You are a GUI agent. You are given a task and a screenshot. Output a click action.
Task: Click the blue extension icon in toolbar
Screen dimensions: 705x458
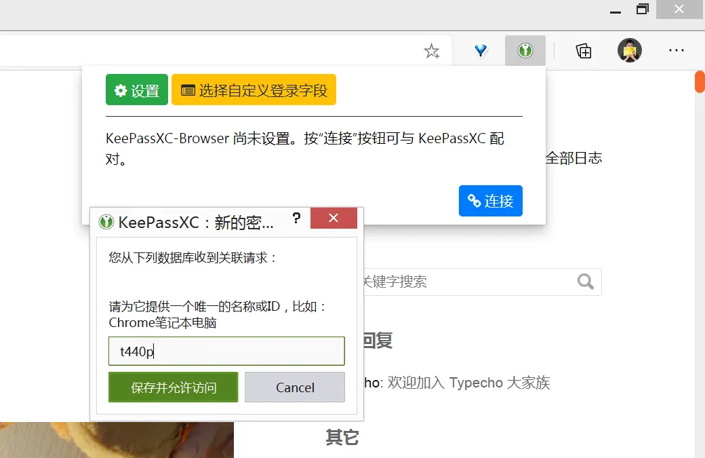(x=481, y=51)
